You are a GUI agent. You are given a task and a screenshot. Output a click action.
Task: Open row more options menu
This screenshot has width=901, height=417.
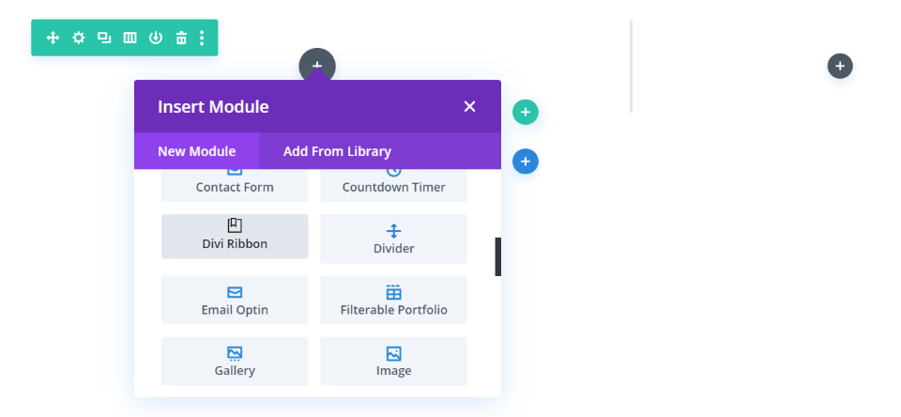(x=202, y=38)
